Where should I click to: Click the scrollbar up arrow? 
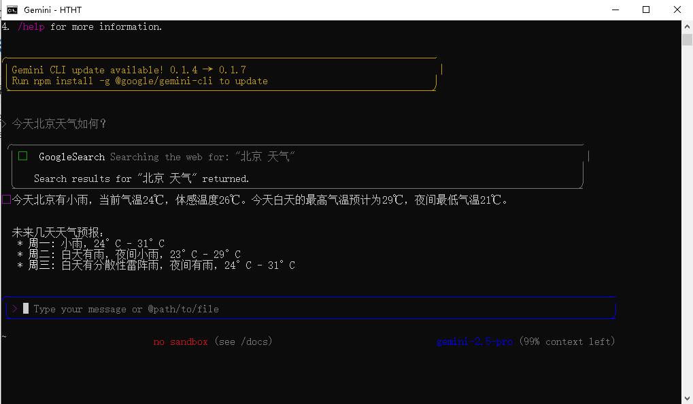click(687, 26)
